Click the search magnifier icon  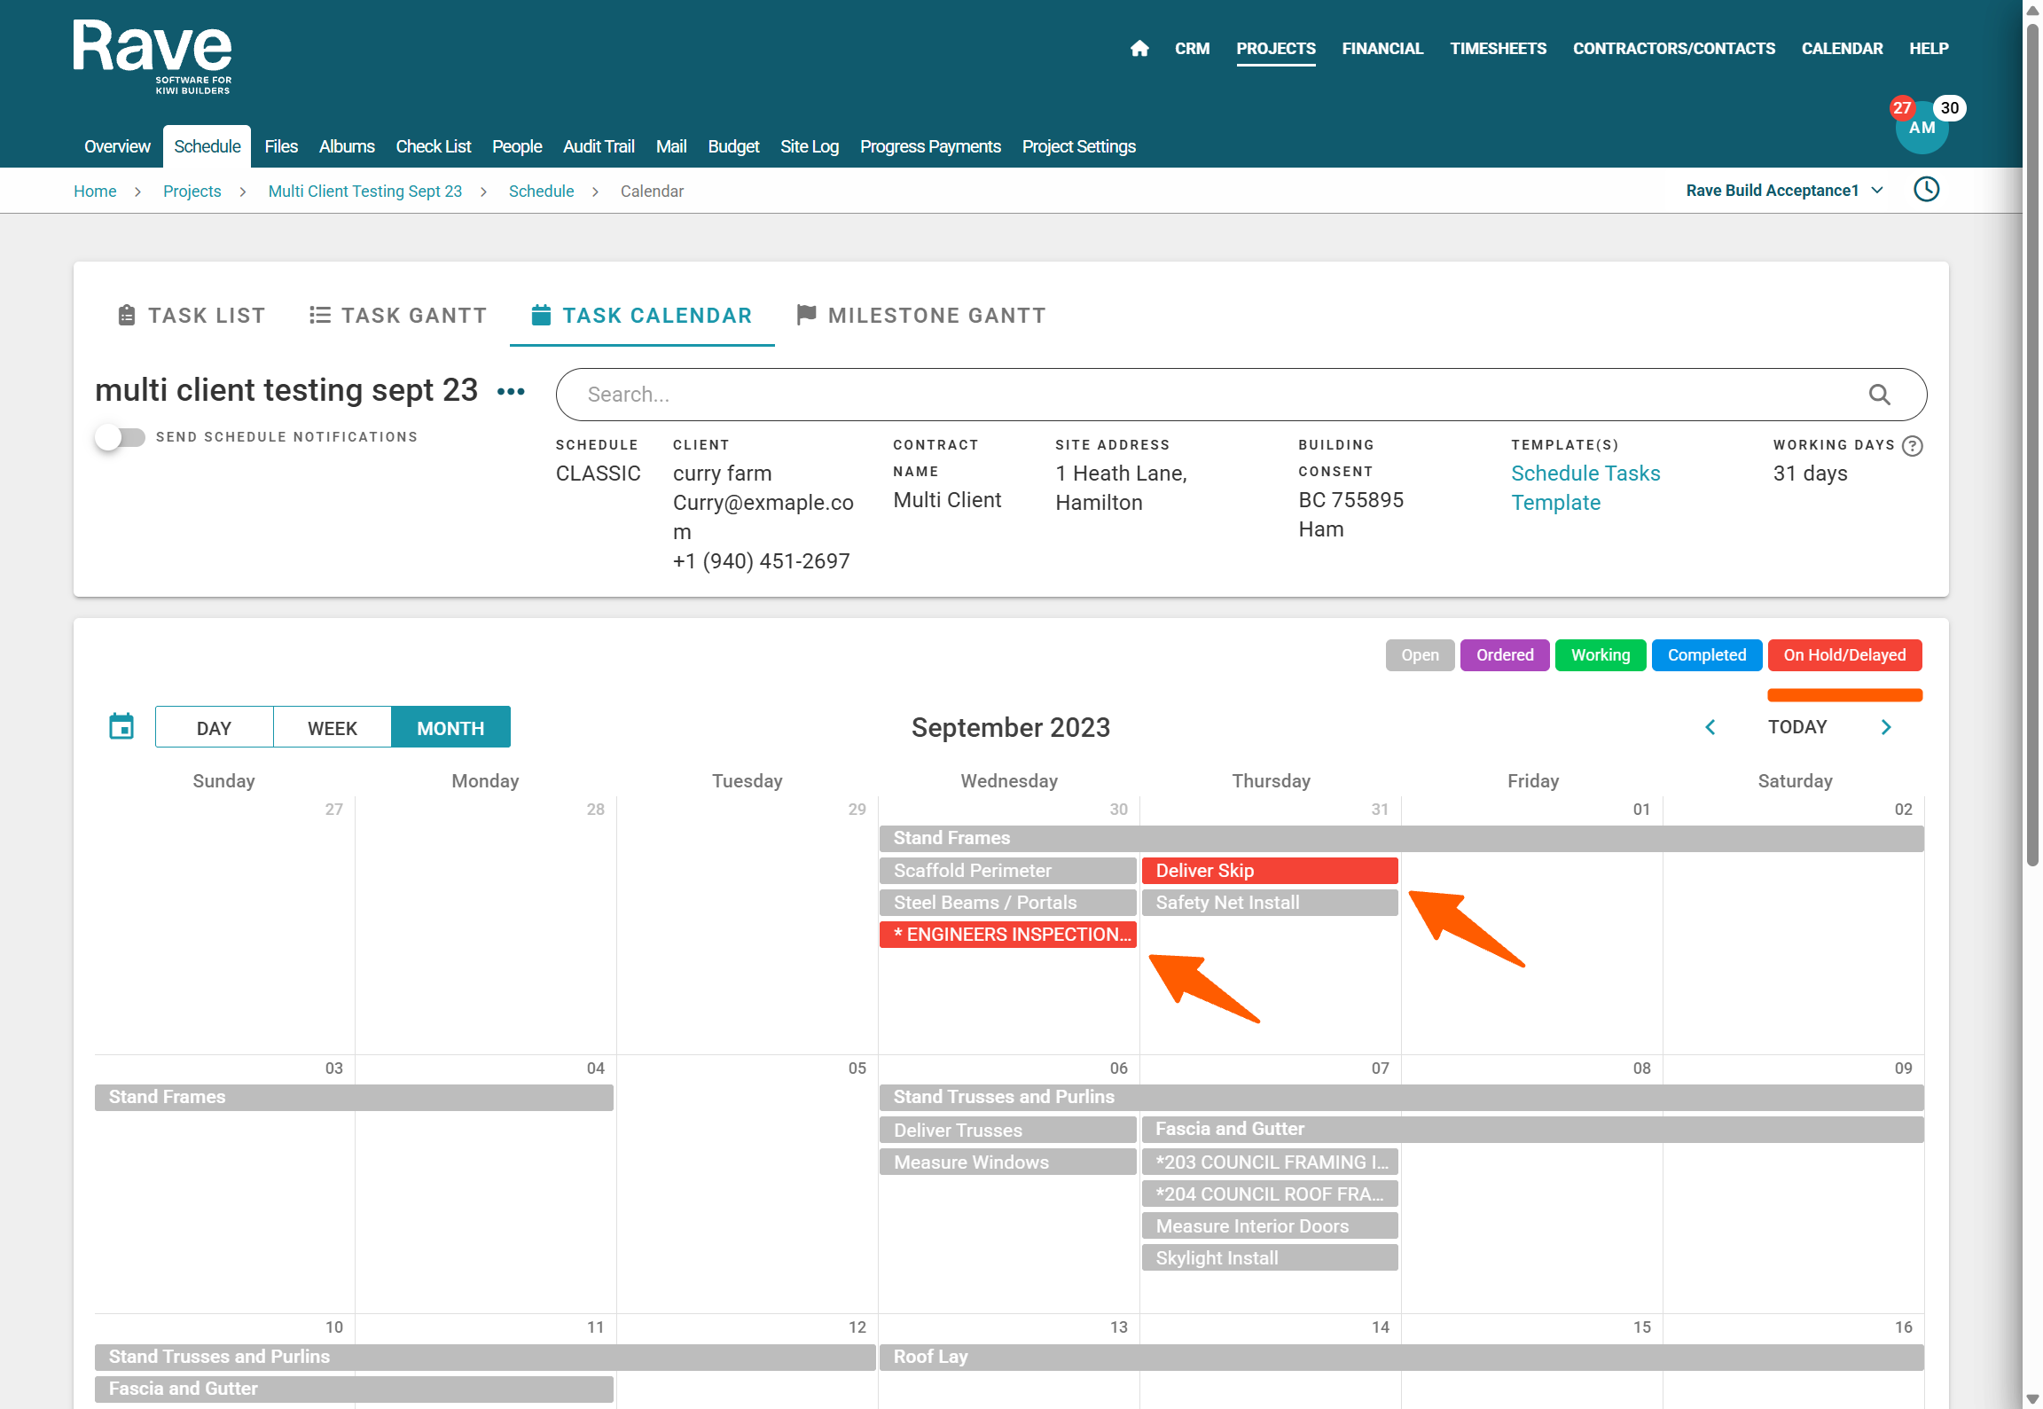pos(1879,395)
